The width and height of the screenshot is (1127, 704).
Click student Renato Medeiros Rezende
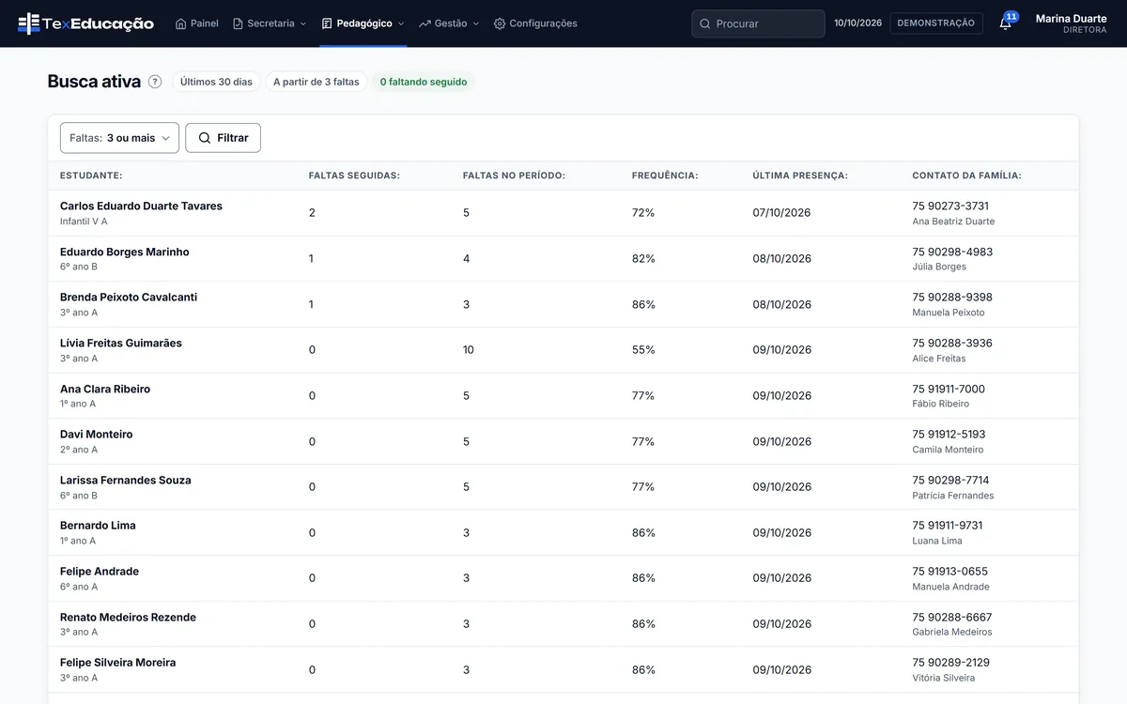tap(128, 618)
